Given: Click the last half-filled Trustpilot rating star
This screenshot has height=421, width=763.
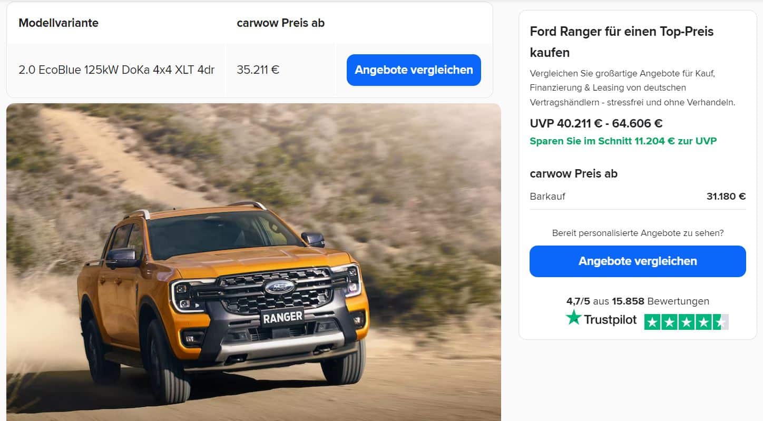Looking at the screenshot, I should (x=720, y=322).
